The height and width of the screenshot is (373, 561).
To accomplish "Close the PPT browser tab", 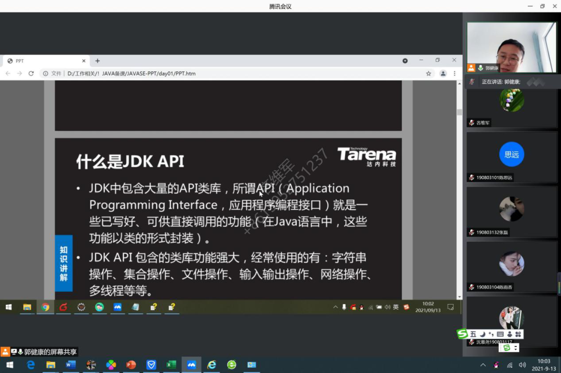I will point(84,61).
